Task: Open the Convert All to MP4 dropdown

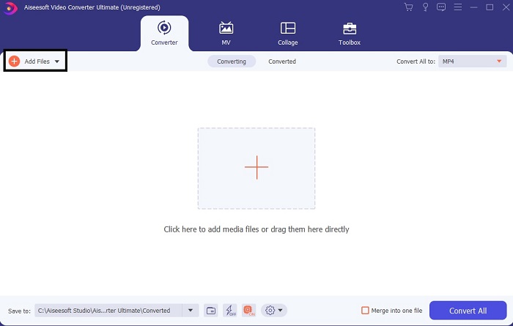Action: 473,62
